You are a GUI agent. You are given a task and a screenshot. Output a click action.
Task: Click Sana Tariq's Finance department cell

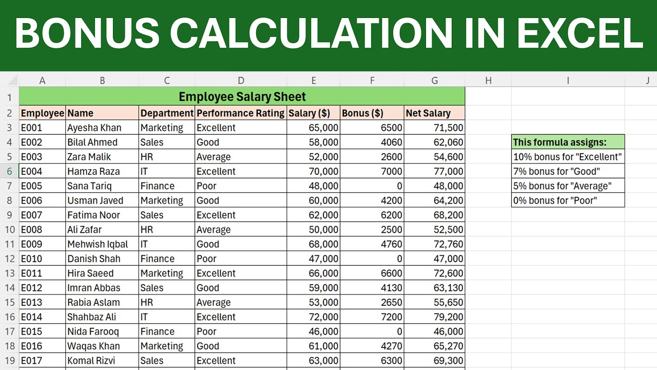(167, 186)
